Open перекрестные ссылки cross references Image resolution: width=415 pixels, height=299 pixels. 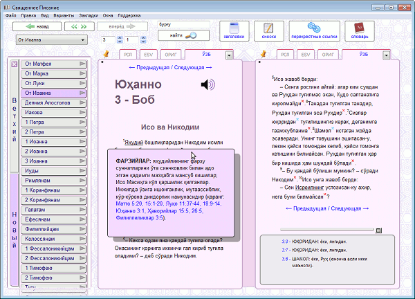[x=312, y=31]
